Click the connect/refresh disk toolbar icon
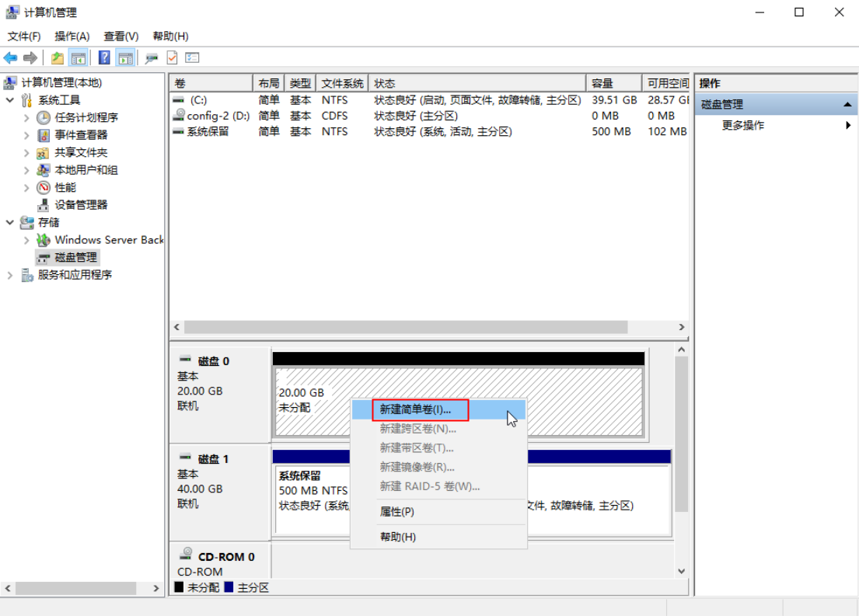859x616 pixels. (152, 57)
